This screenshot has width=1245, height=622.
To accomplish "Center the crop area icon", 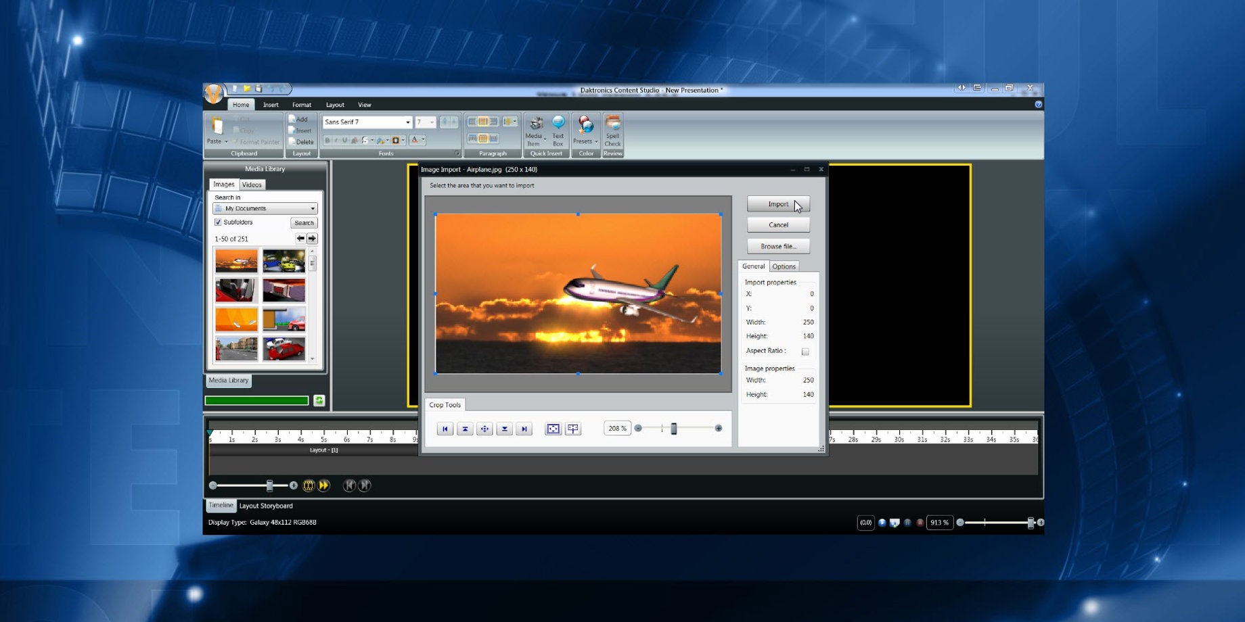I will pyautogui.click(x=484, y=429).
